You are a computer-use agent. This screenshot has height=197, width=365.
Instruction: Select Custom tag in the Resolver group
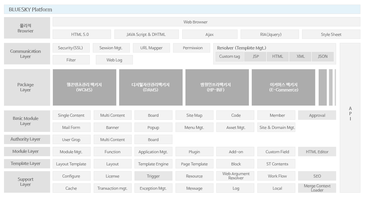pyautogui.click(x=229, y=57)
